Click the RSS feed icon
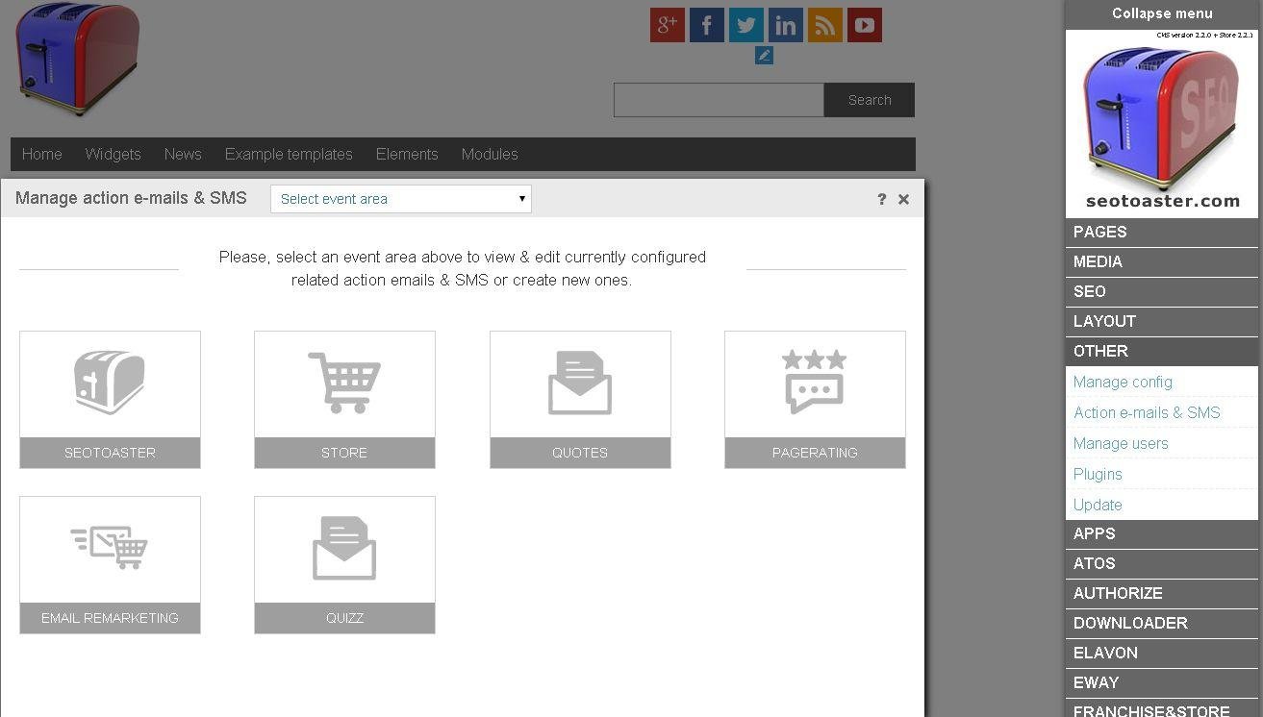 coord(824,25)
